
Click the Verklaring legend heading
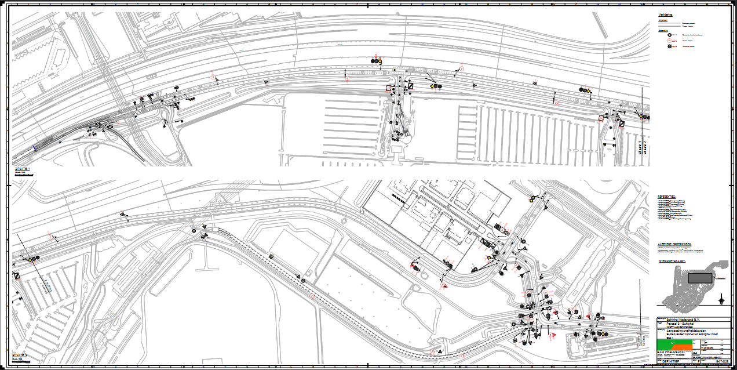click(x=665, y=14)
